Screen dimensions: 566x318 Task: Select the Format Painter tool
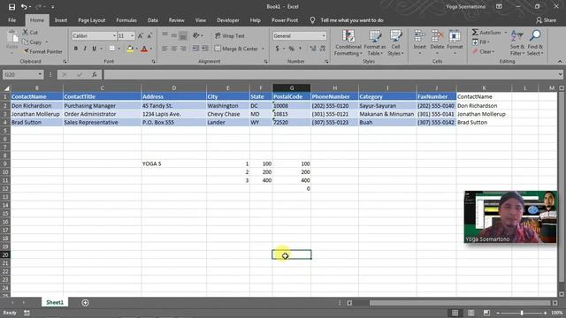[x=43, y=51]
